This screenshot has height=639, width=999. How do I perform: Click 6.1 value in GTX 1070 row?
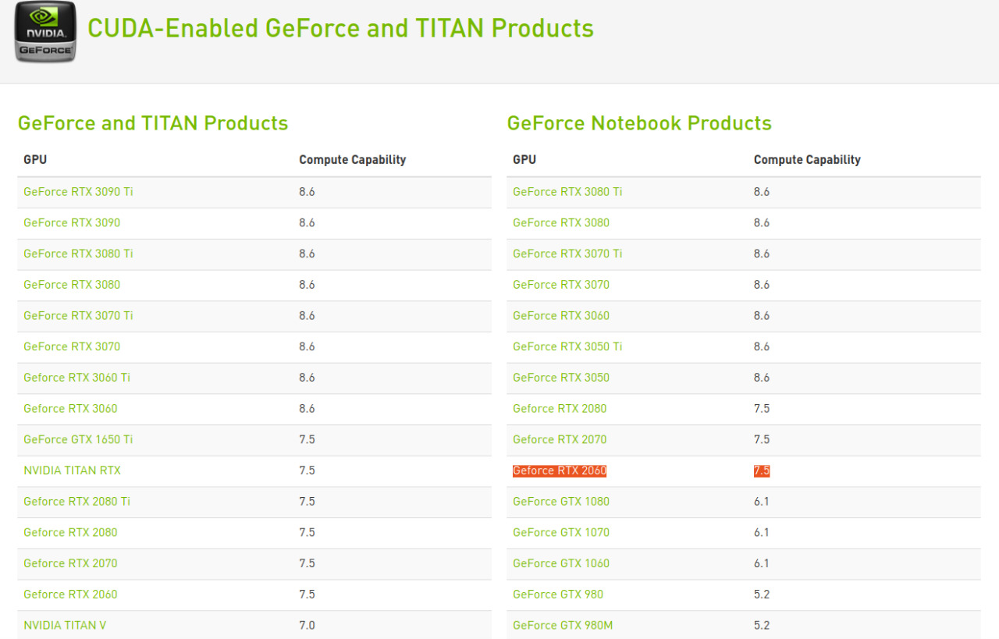coord(762,532)
